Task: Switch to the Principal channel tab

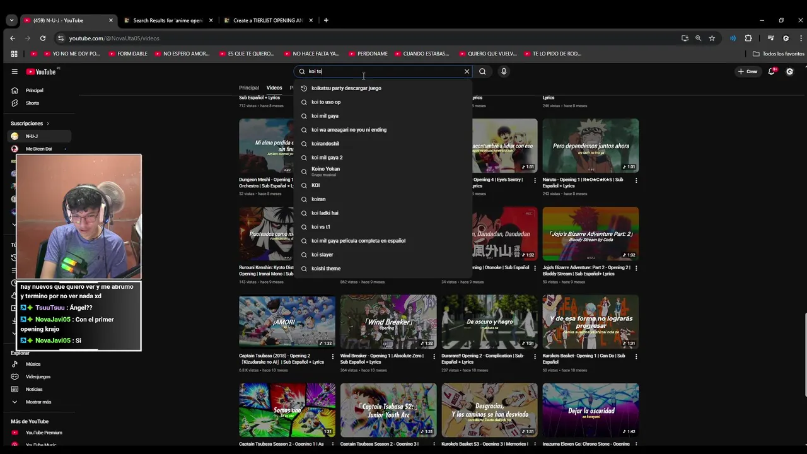Action: click(x=249, y=88)
